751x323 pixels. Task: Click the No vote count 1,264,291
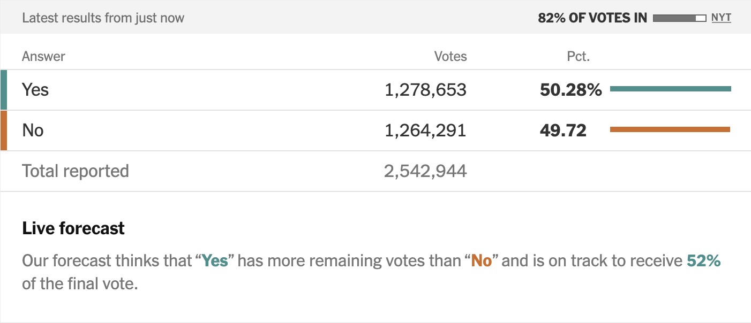click(x=425, y=130)
